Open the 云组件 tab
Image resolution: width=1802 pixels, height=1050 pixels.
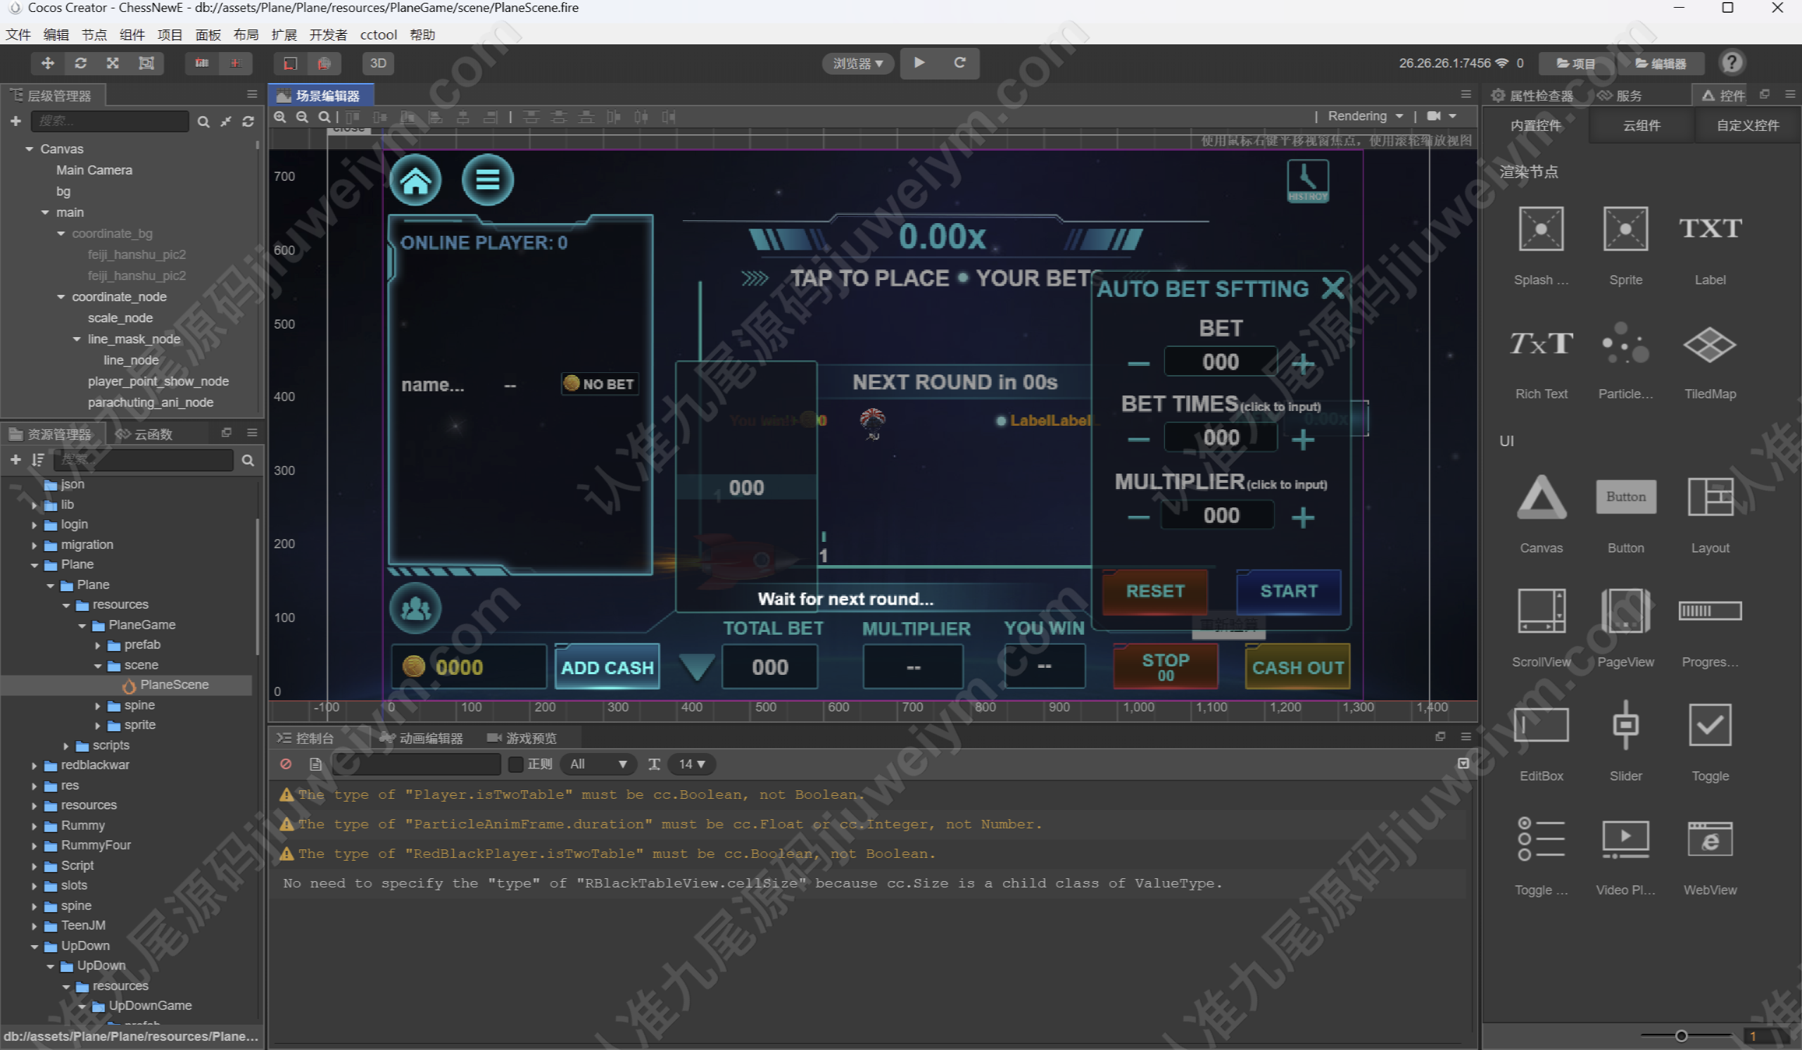1641,126
